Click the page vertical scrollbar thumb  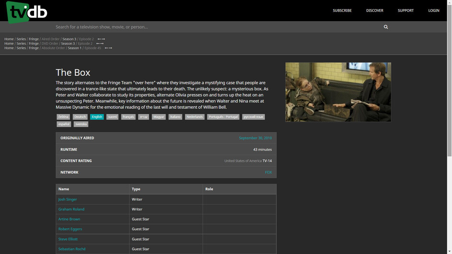tap(450, 80)
